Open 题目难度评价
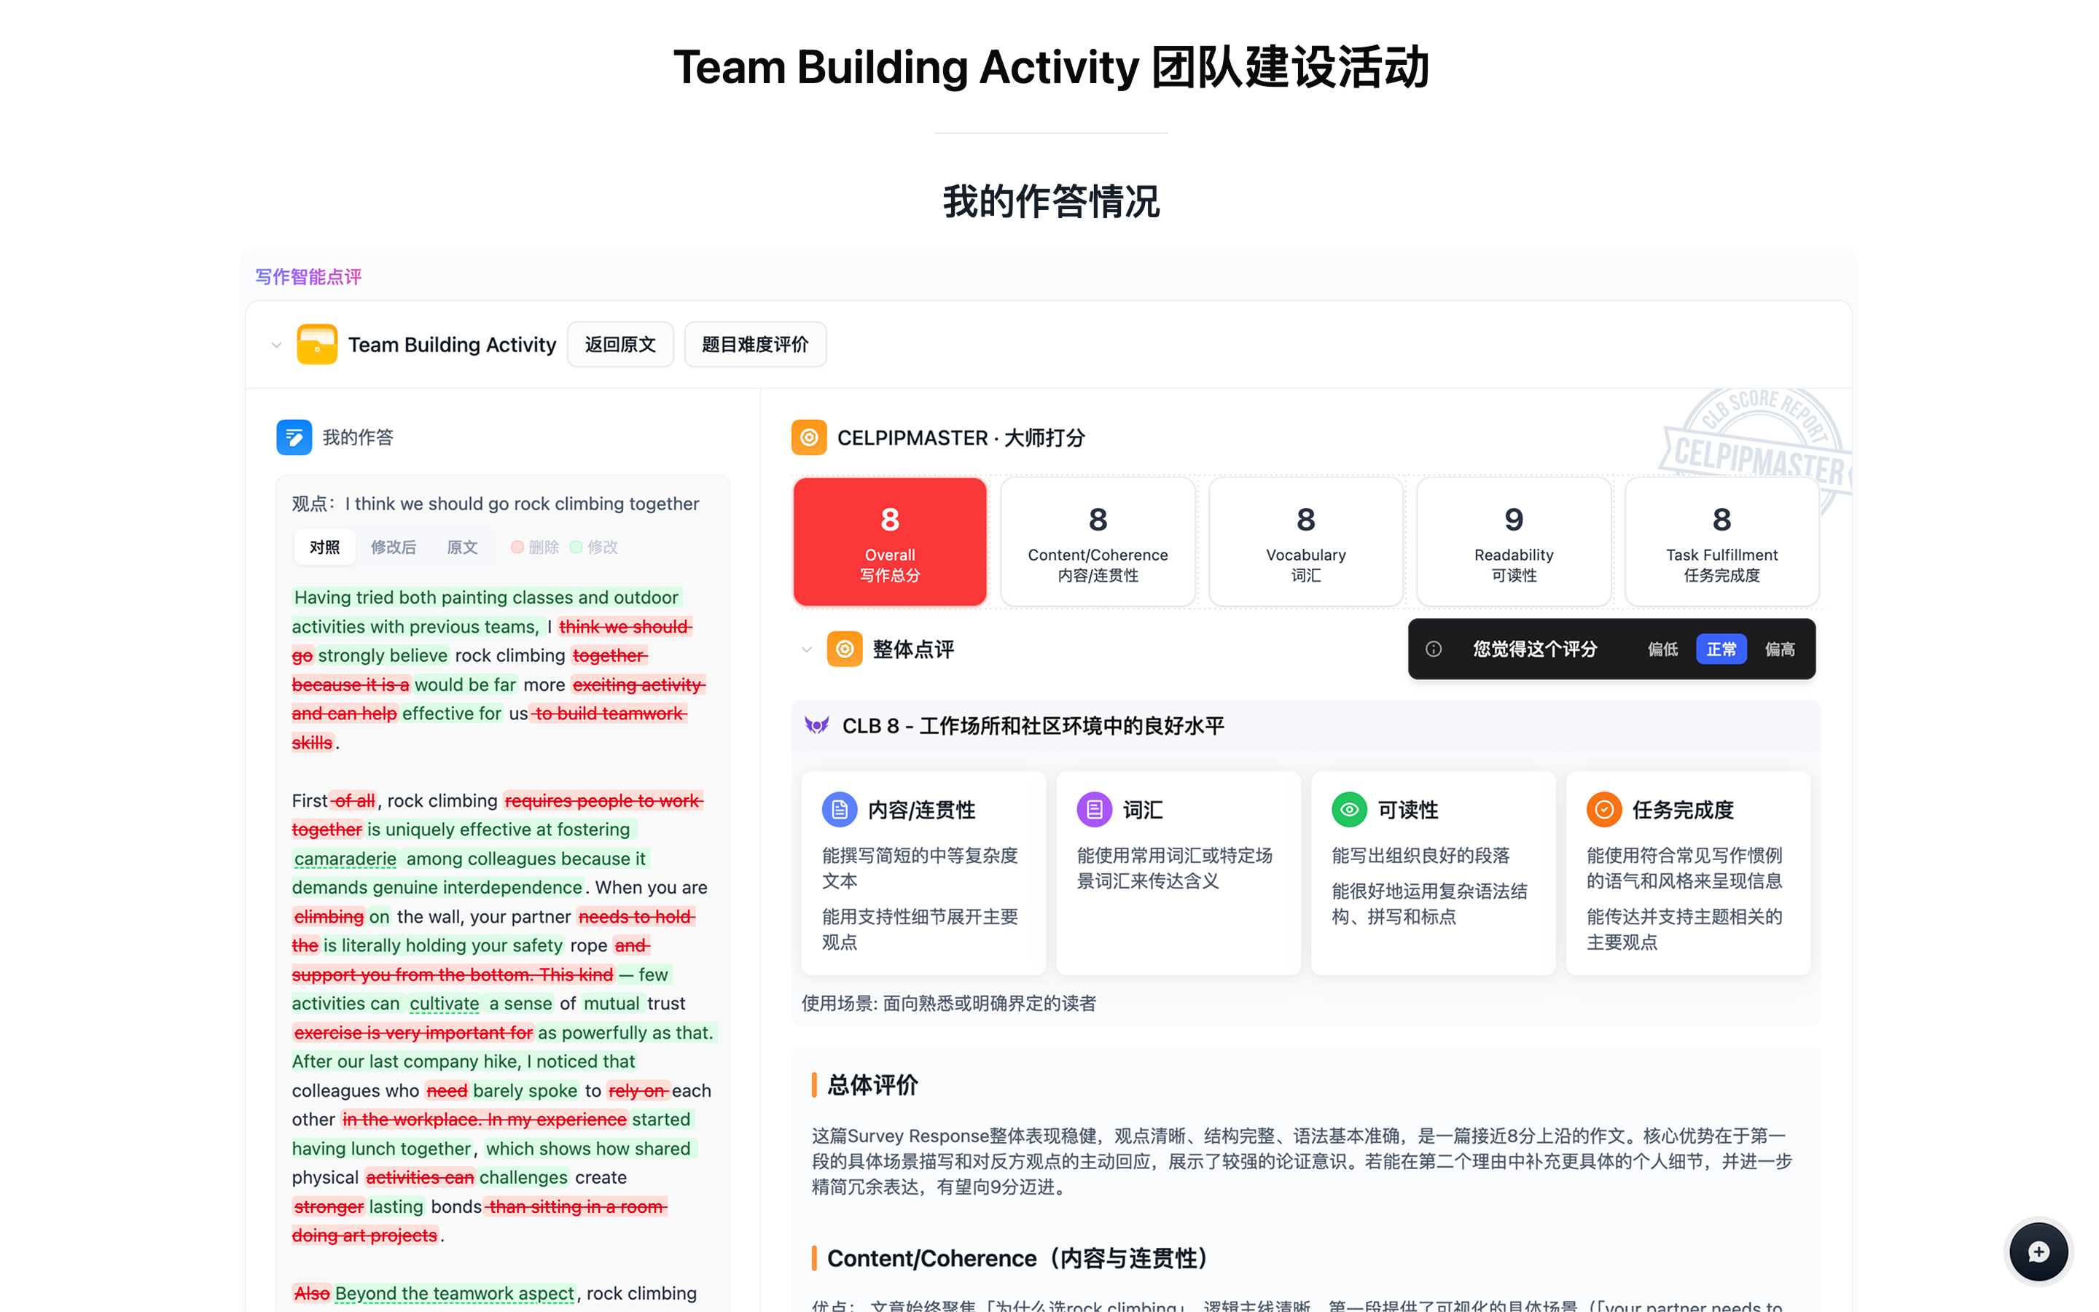2099x1312 pixels. click(754, 343)
